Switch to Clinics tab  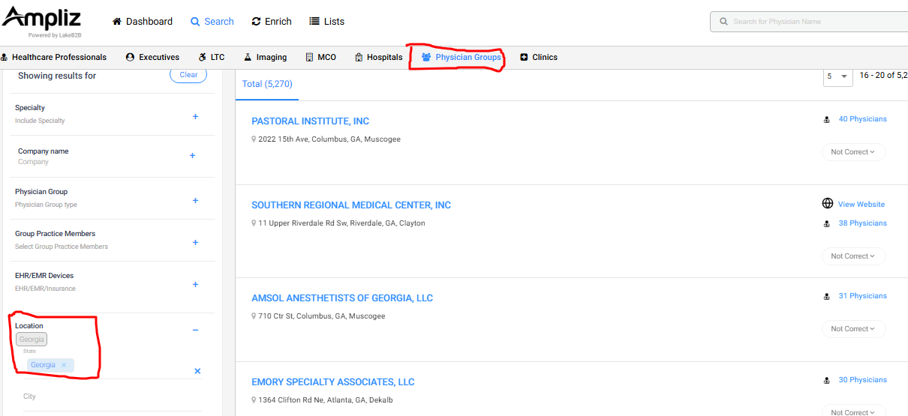539,57
